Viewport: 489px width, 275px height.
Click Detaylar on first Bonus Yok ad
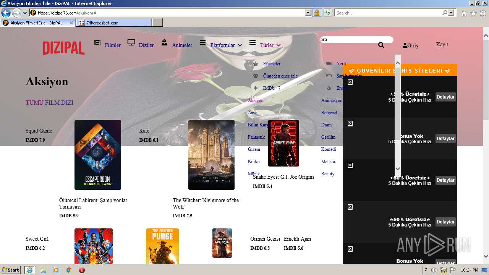tap(445, 139)
